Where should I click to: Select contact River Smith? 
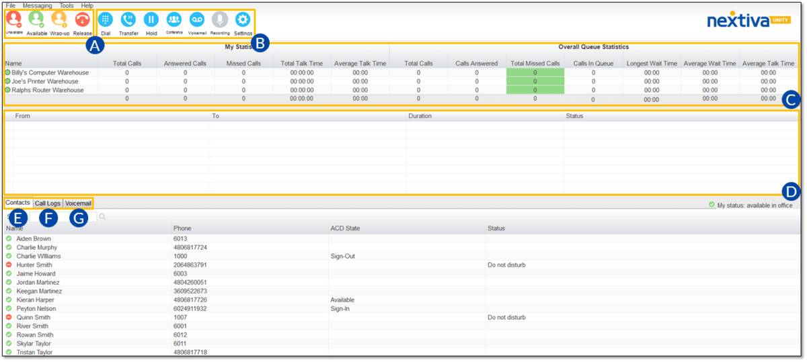[32, 326]
